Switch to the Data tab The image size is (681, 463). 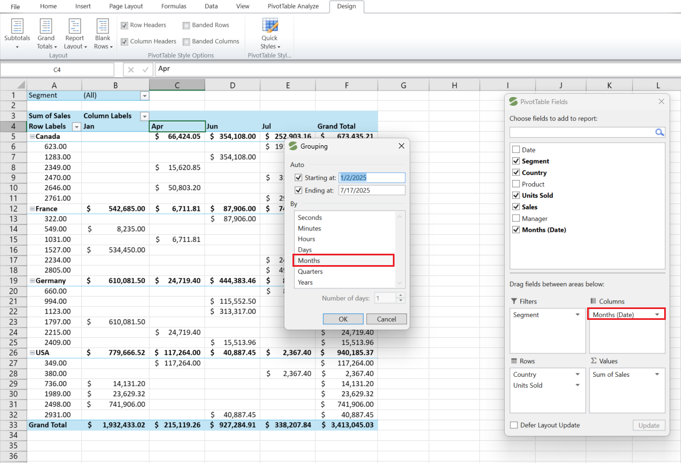pyautogui.click(x=211, y=7)
